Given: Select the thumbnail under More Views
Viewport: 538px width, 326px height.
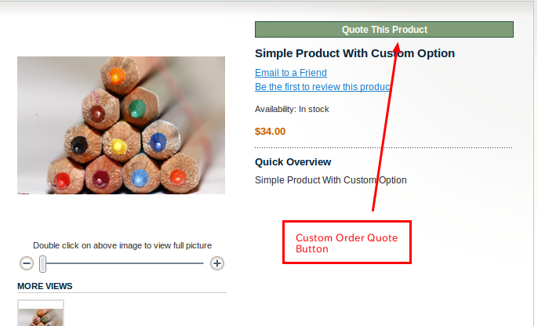Looking at the screenshot, I should [41, 313].
